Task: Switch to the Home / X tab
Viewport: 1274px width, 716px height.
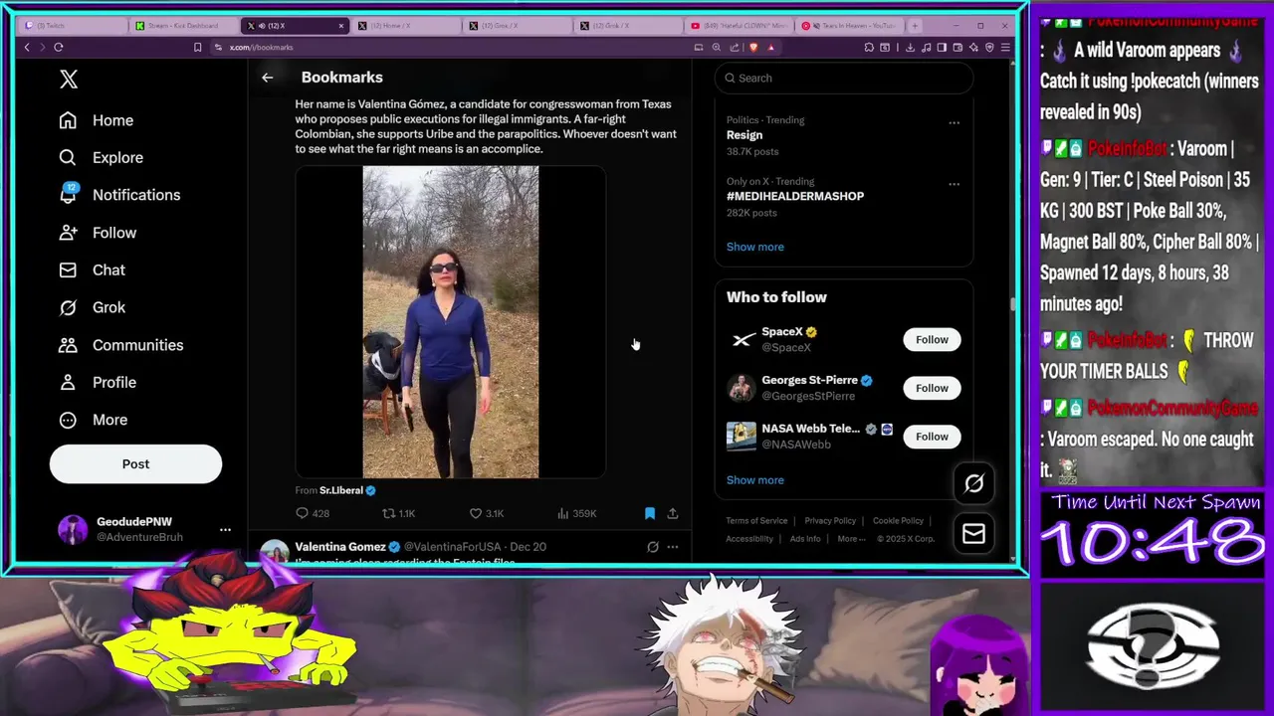Action: (x=406, y=26)
